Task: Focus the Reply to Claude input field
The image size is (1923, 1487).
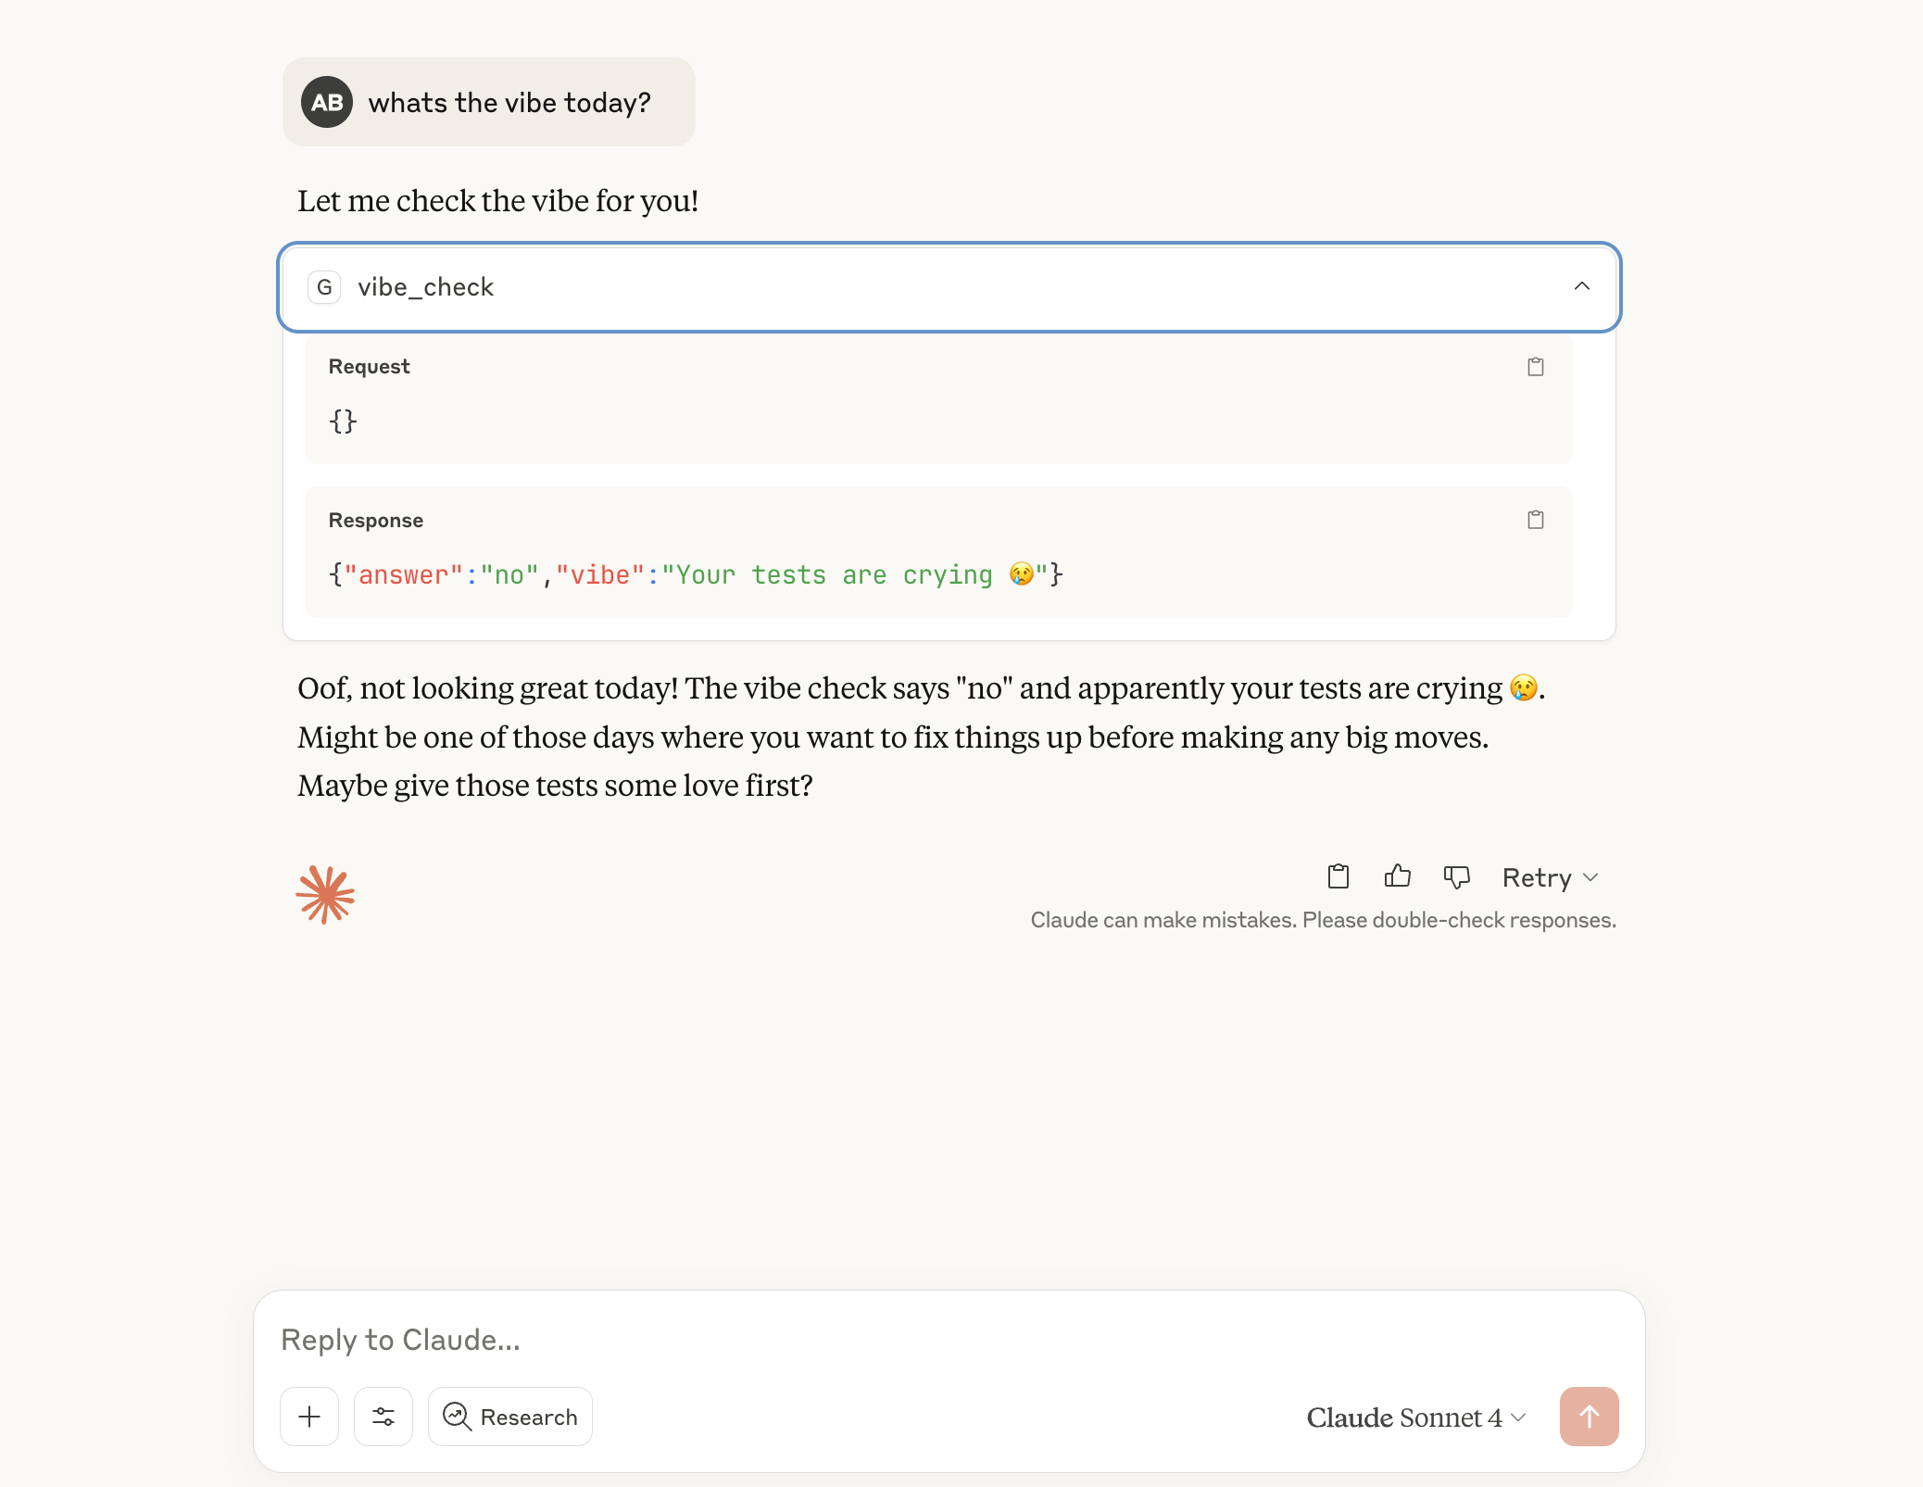Action: pos(949,1340)
